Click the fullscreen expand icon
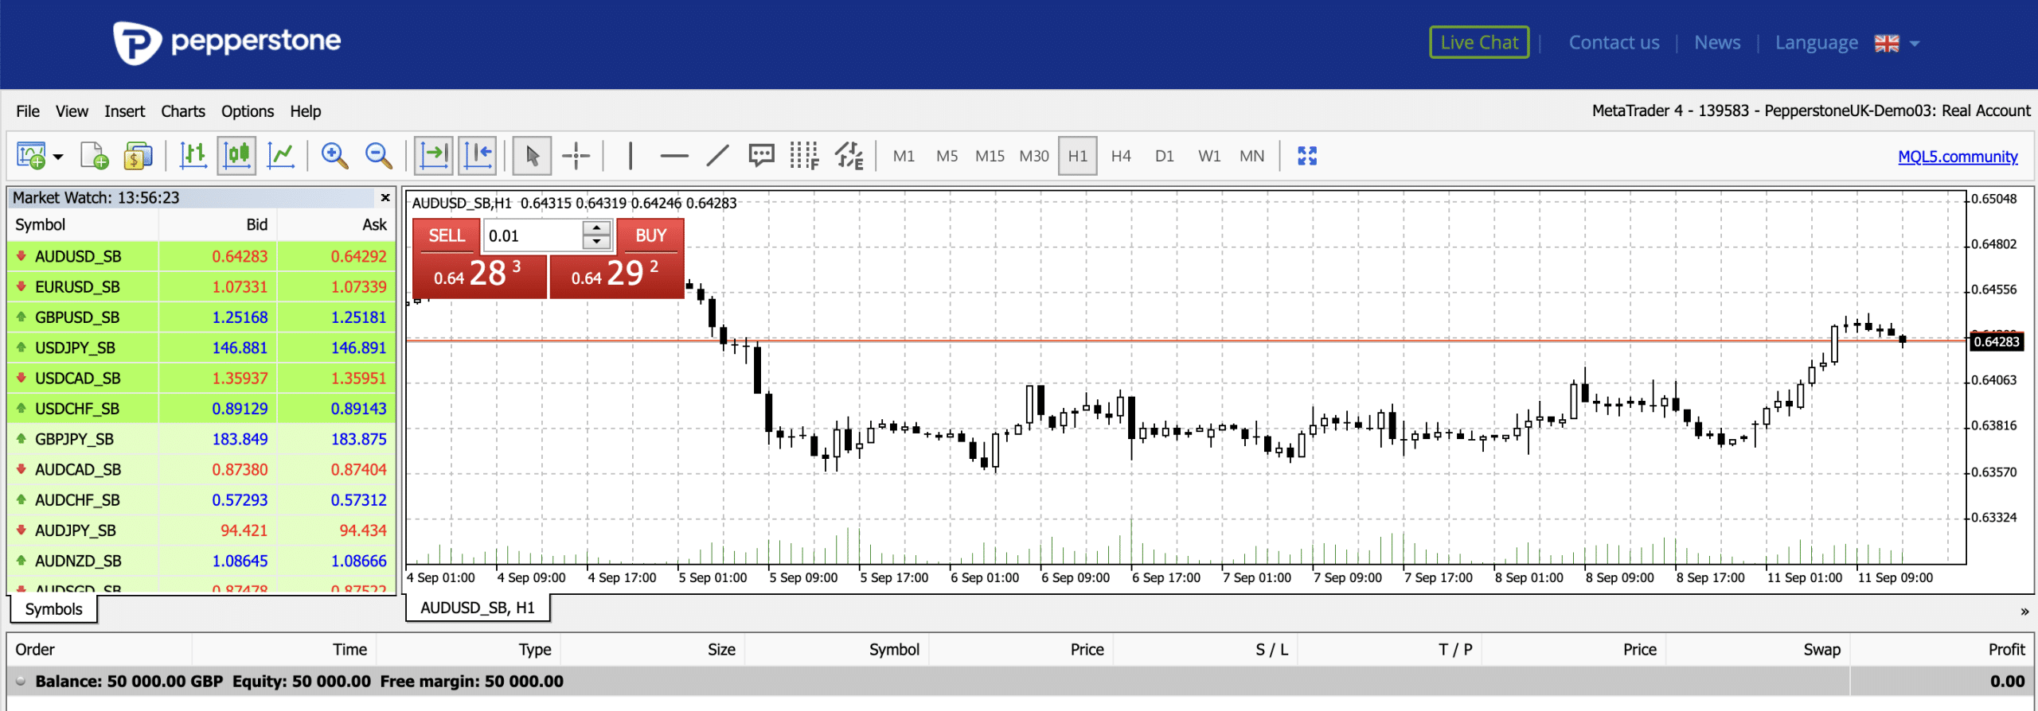 pyautogui.click(x=1307, y=156)
